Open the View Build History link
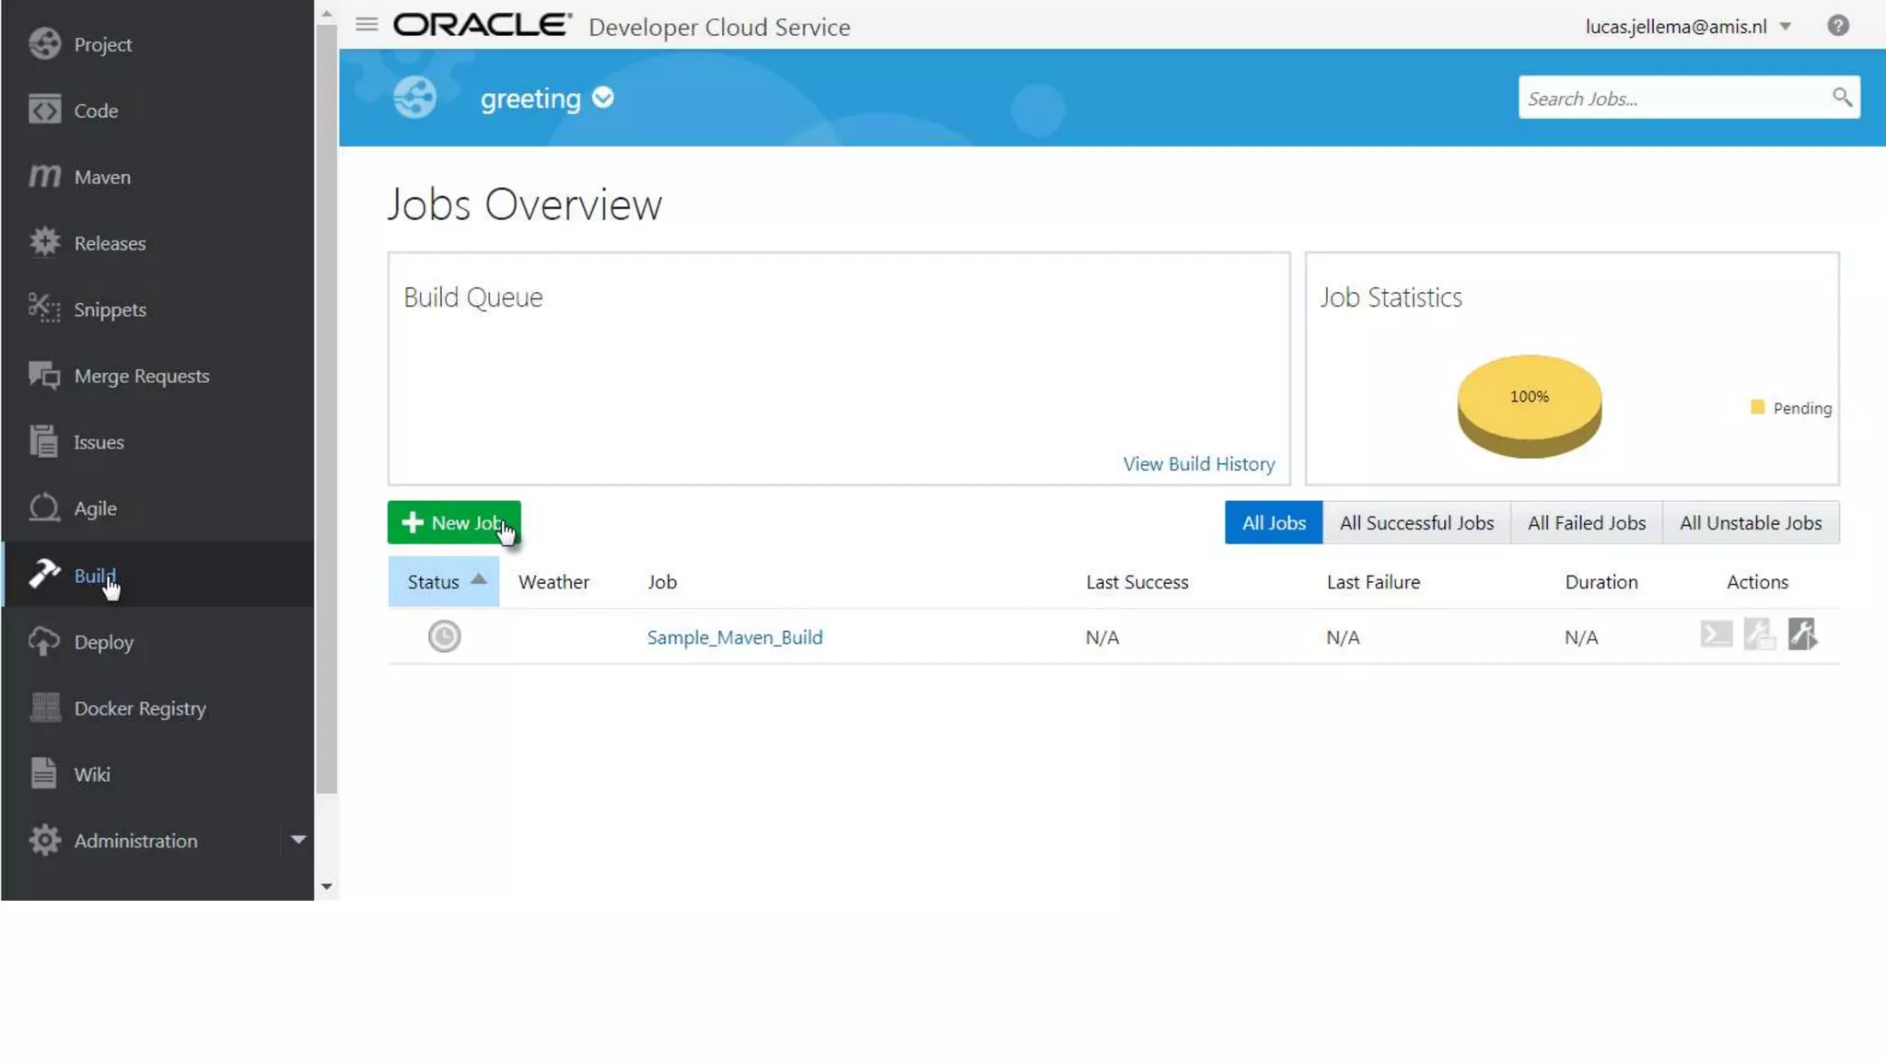The image size is (1886, 1061). [x=1198, y=464]
